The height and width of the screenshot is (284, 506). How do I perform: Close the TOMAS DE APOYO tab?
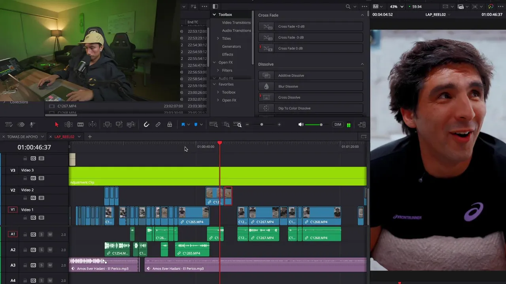coord(4,137)
